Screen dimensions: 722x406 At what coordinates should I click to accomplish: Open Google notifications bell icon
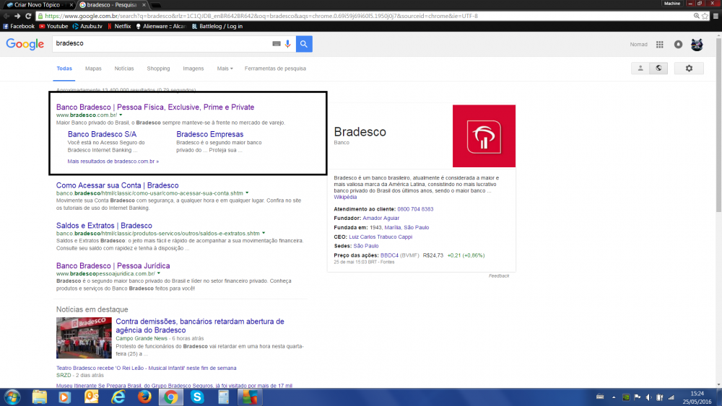(678, 44)
